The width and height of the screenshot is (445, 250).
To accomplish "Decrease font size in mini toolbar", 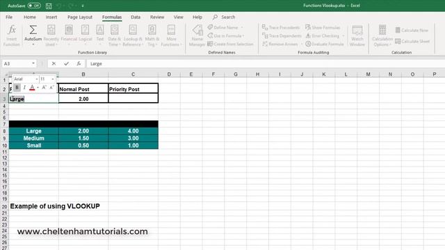I will pos(51,87).
